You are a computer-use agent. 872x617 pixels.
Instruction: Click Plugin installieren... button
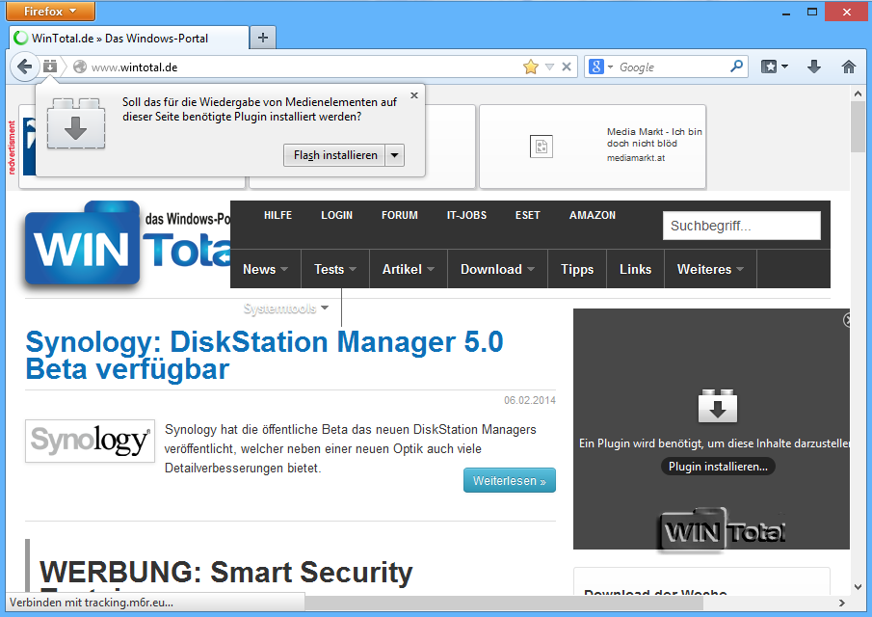[x=718, y=467]
